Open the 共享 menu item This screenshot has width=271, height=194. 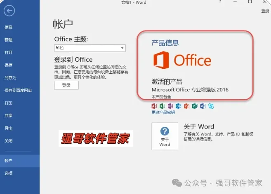tap(9, 116)
